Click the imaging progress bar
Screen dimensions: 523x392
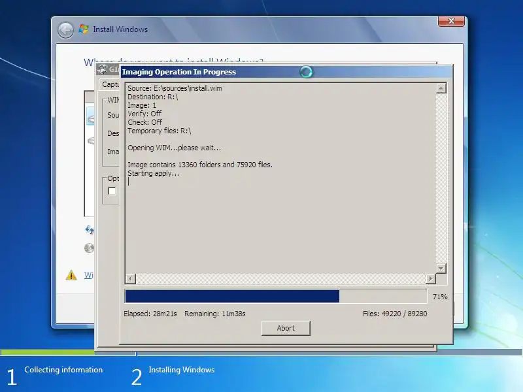click(x=276, y=297)
